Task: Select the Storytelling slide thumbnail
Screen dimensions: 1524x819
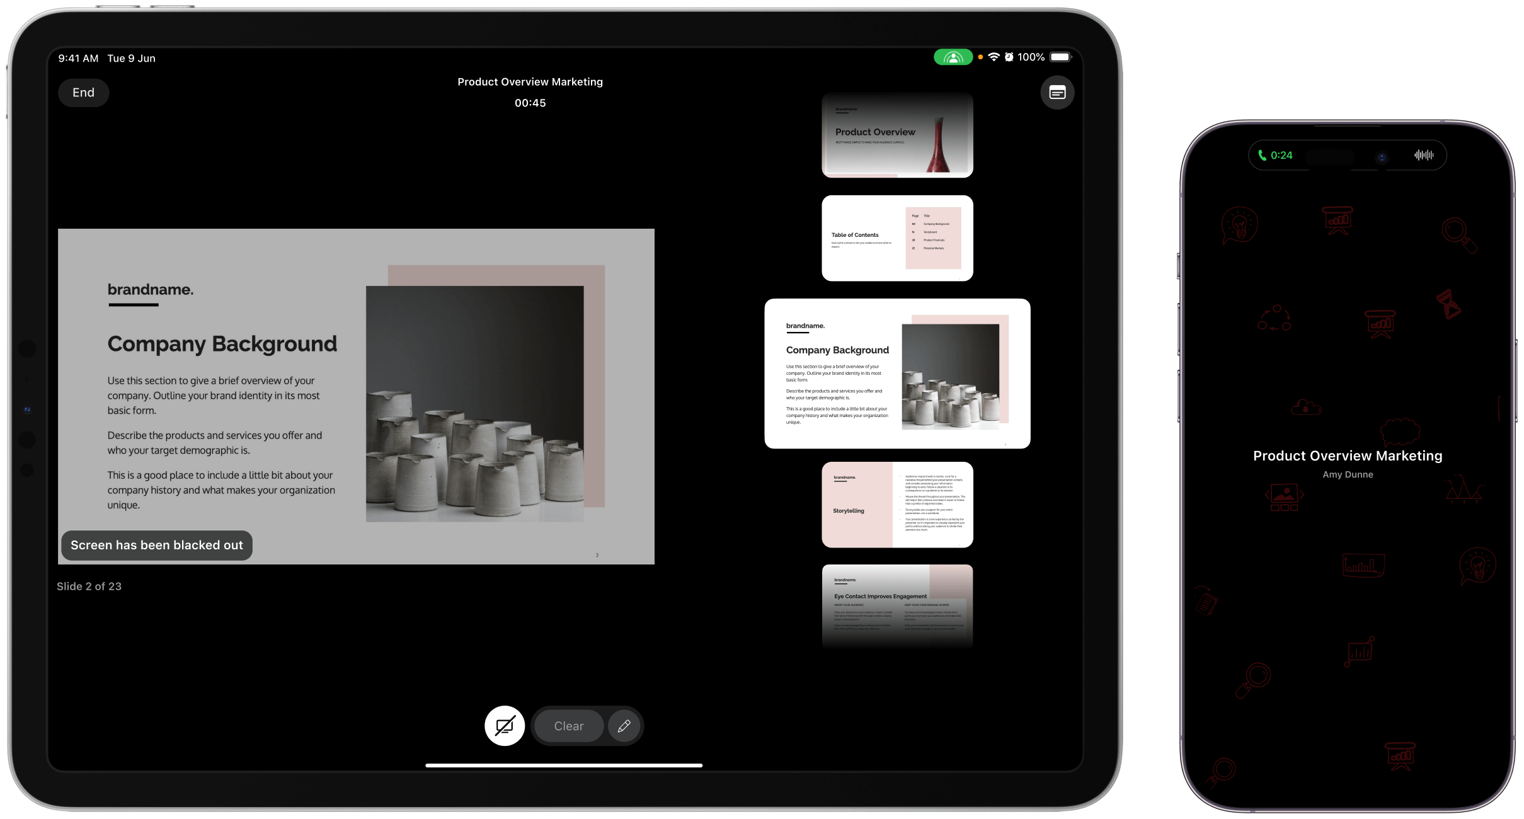Action: [896, 504]
